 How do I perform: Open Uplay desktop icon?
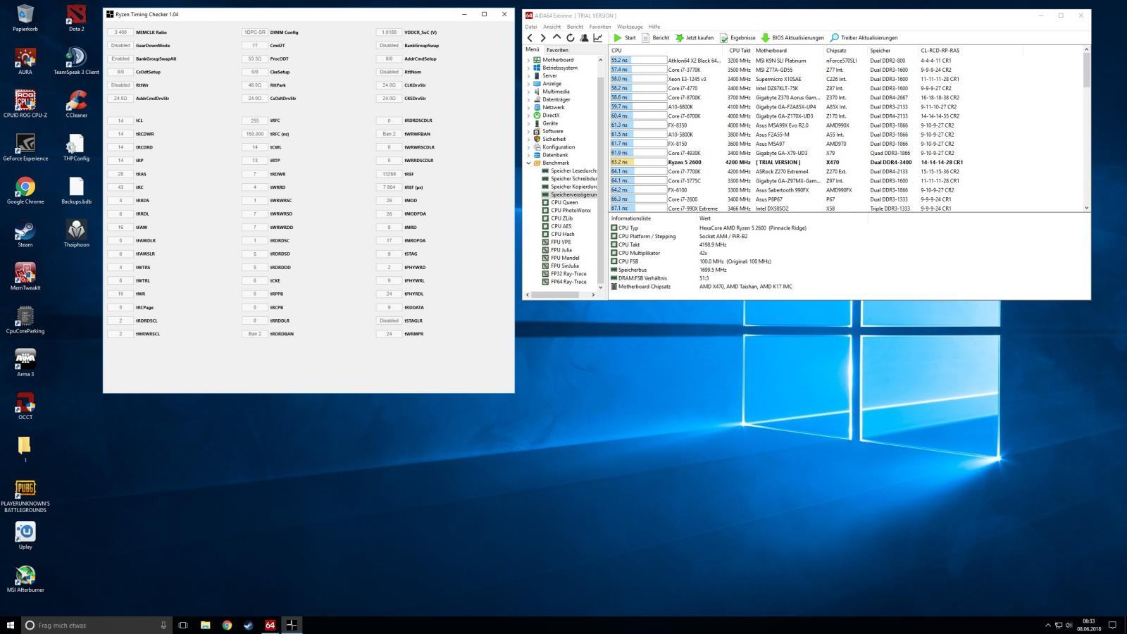[25, 535]
